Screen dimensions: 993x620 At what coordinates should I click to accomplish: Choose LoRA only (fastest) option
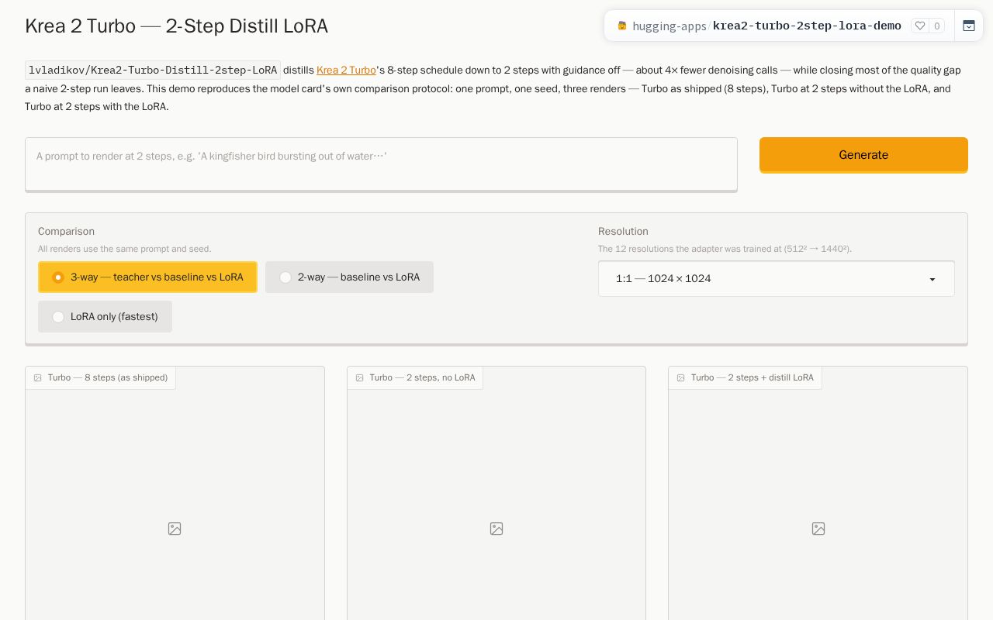[x=105, y=316]
